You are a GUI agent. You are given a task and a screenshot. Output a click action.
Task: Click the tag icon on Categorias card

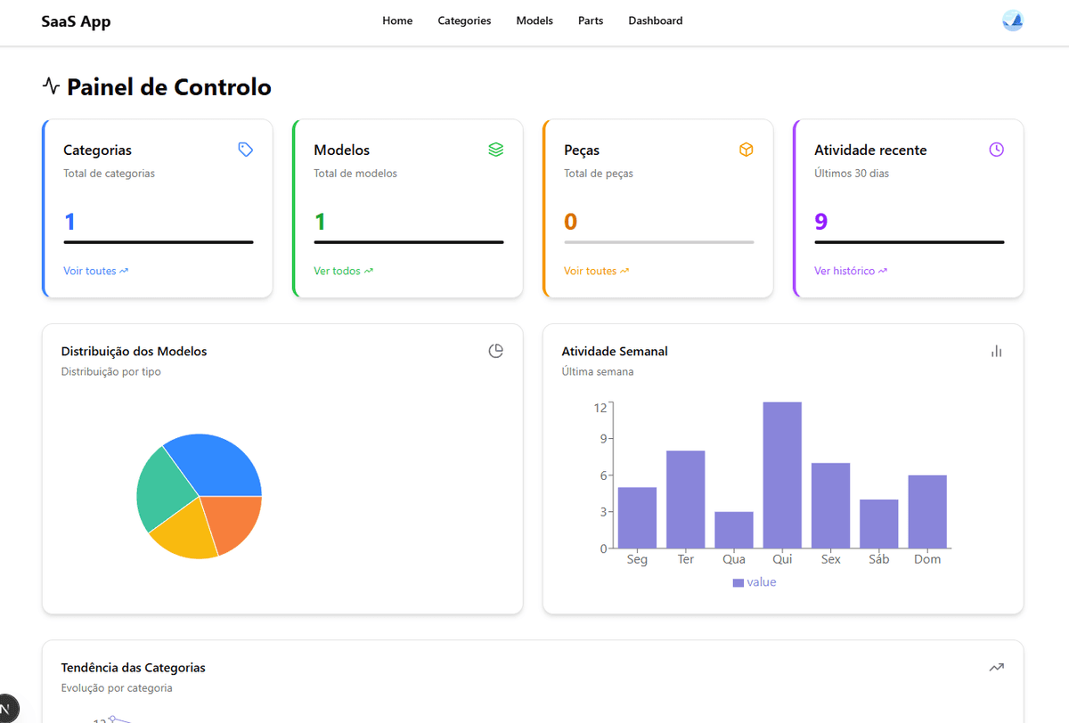point(246,150)
